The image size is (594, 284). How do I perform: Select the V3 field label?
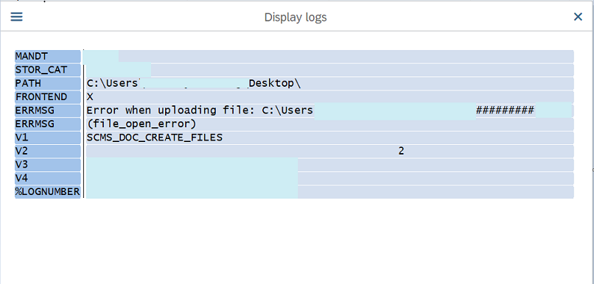(48, 165)
